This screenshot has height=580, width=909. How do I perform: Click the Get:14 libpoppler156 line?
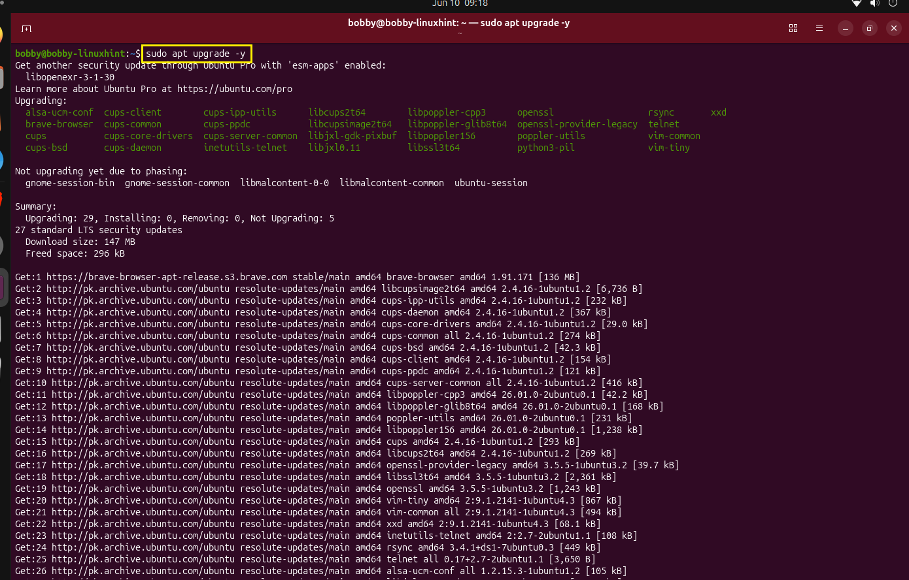[x=329, y=430]
